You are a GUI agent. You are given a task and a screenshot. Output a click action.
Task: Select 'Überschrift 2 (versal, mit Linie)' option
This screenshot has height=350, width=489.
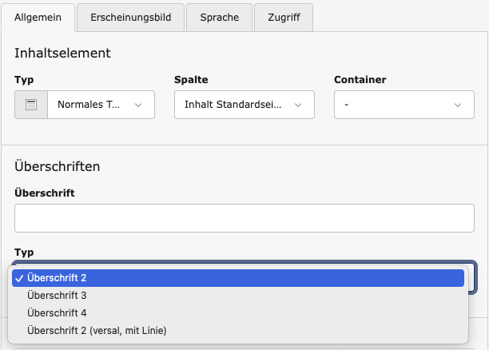[x=97, y=330]
